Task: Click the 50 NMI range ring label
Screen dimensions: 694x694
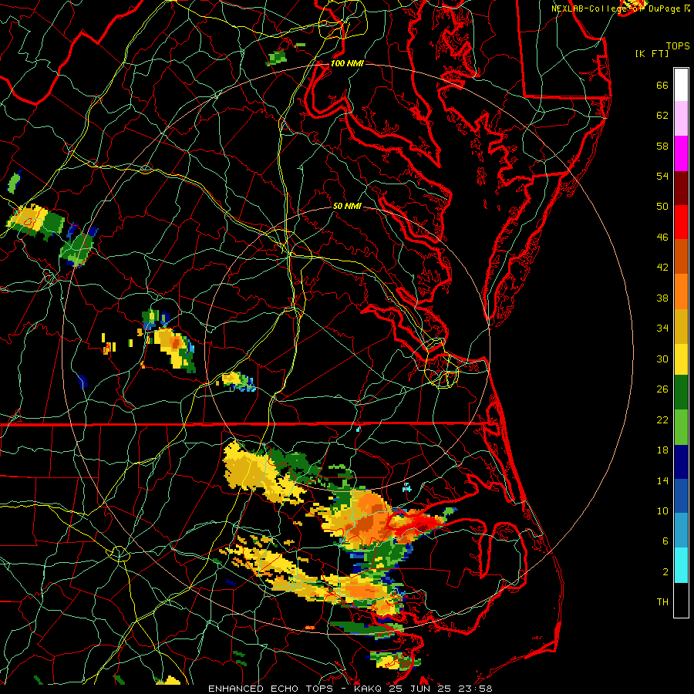Action: click(347, 206)
